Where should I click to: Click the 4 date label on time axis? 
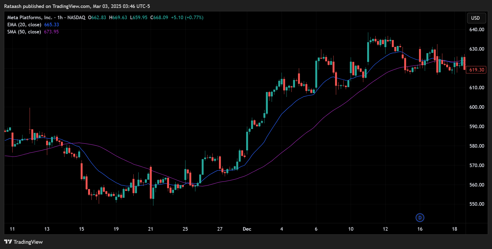pyautogui.click(x=282, y=229)
